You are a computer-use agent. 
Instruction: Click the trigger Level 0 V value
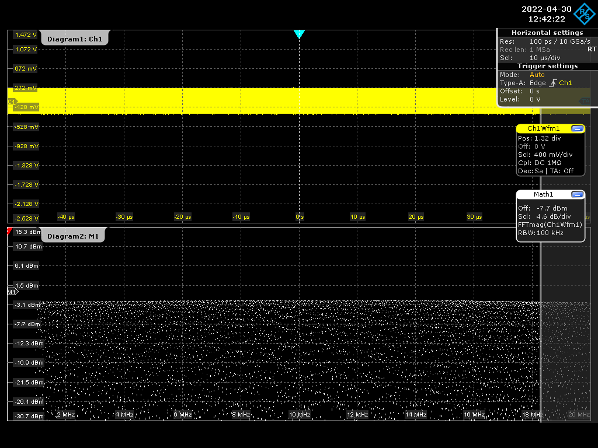click(535, 99)
